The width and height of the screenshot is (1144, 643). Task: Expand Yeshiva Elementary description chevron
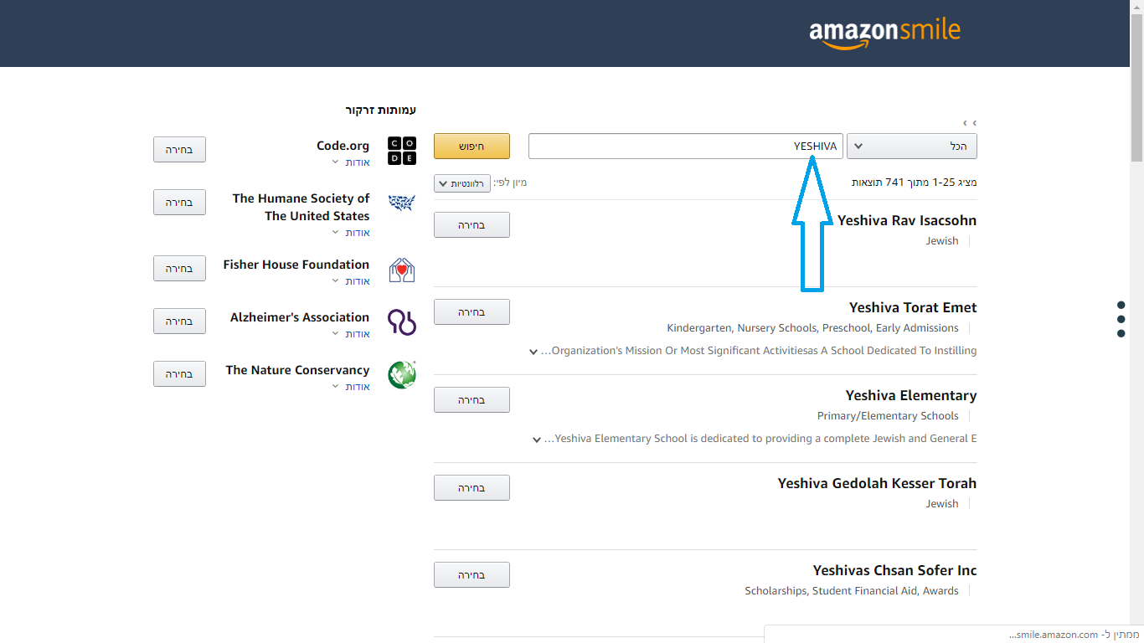click(x=537, y=440)
